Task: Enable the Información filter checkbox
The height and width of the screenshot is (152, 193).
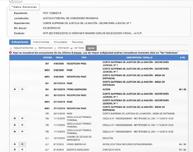Action: pos(55,48)
